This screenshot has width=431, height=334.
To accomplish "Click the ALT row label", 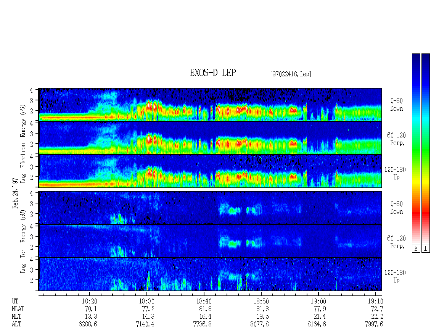I will (16, 324).
